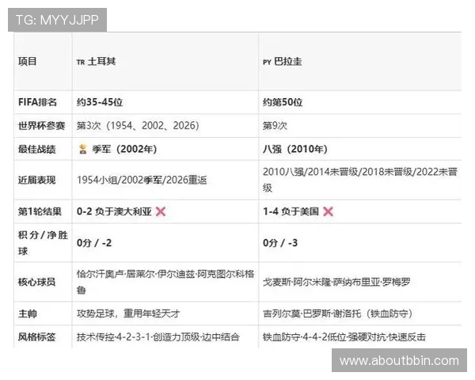This screenshot has width=475, height=380.
Task: Select 第3次 (1954、2002、2026) cell
Action: coord(165,125)
